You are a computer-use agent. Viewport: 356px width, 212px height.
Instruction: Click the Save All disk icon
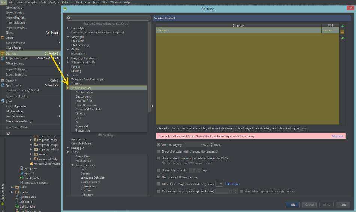coord(3,80)
